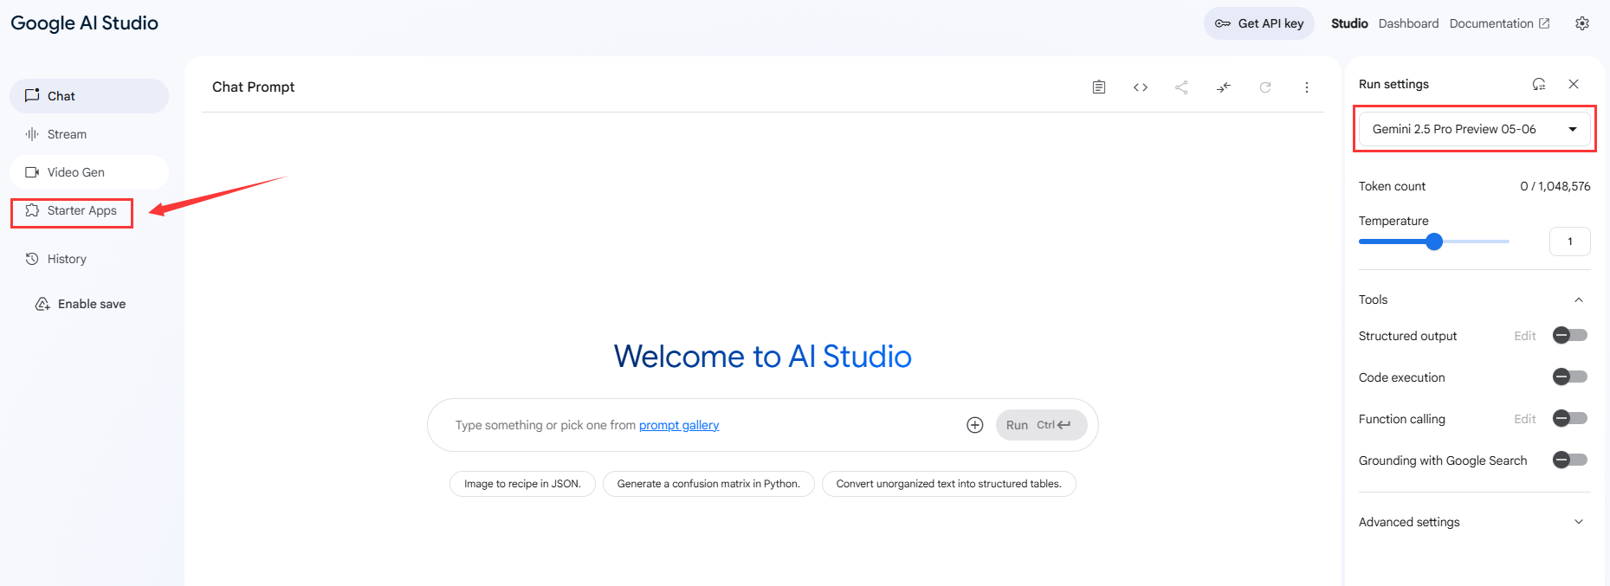This screenshot has width=1610, height=586.
Task: Click Edit next to Function calling
Action: click(x=1525, y=419)
